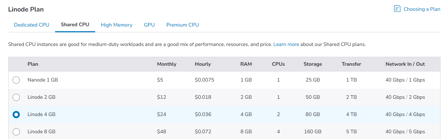Screen dimensions: 447x139
Task: Click the Monthly column header
Action: [x=167, y=64]
